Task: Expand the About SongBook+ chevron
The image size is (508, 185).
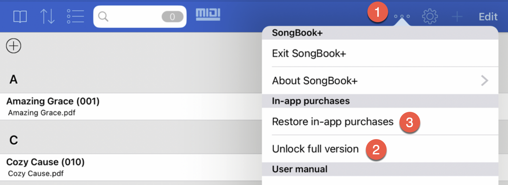Action: pyautogui.click(x=484, y=81)
